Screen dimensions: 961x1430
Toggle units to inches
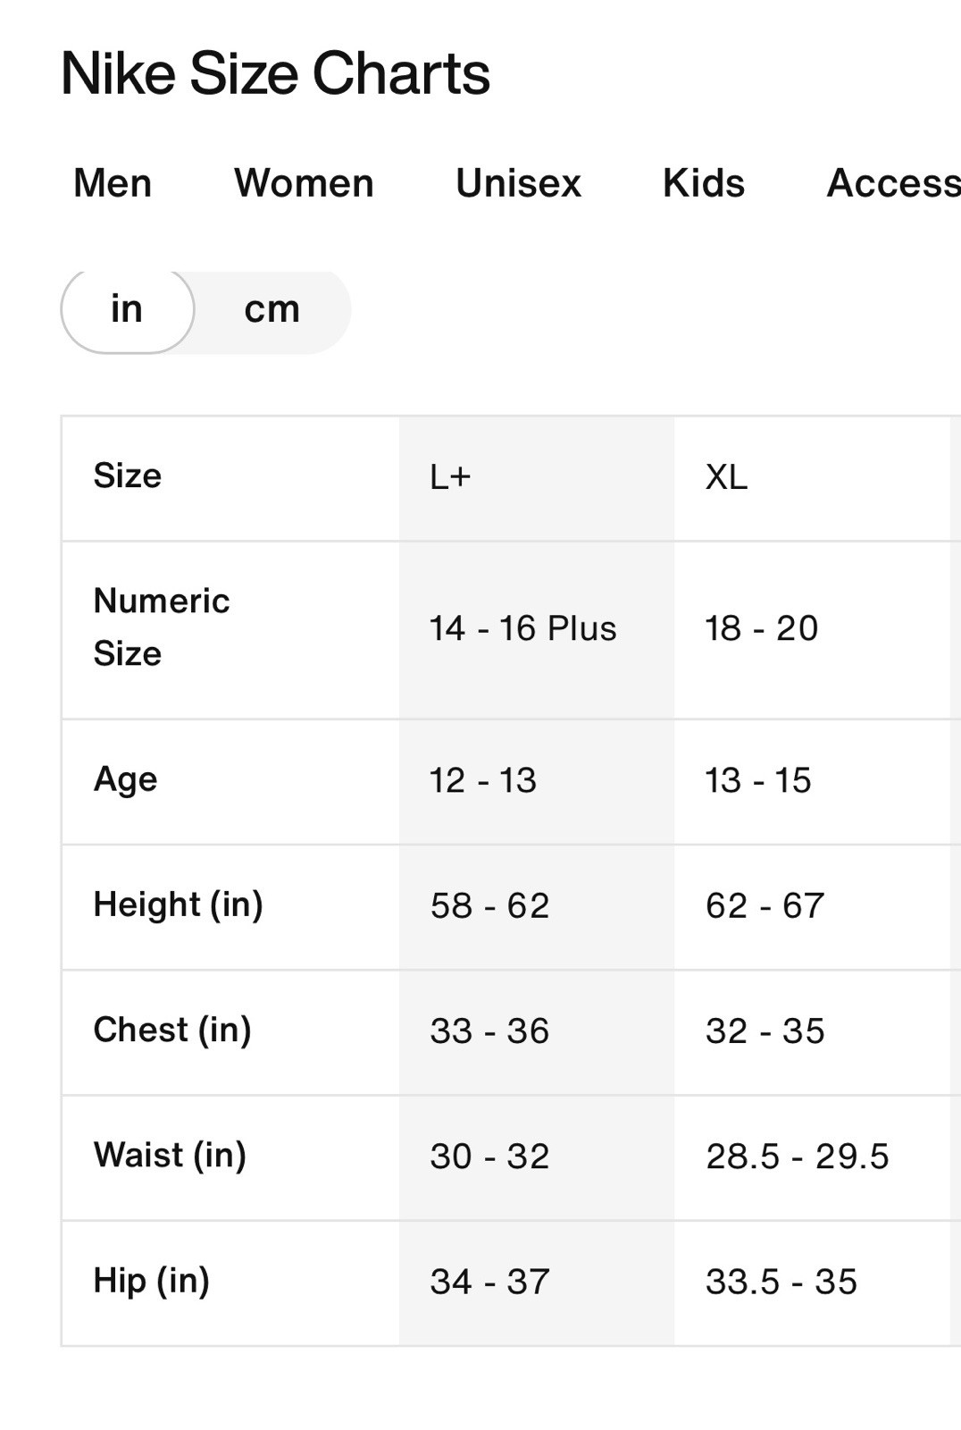[x=127, y=309]
